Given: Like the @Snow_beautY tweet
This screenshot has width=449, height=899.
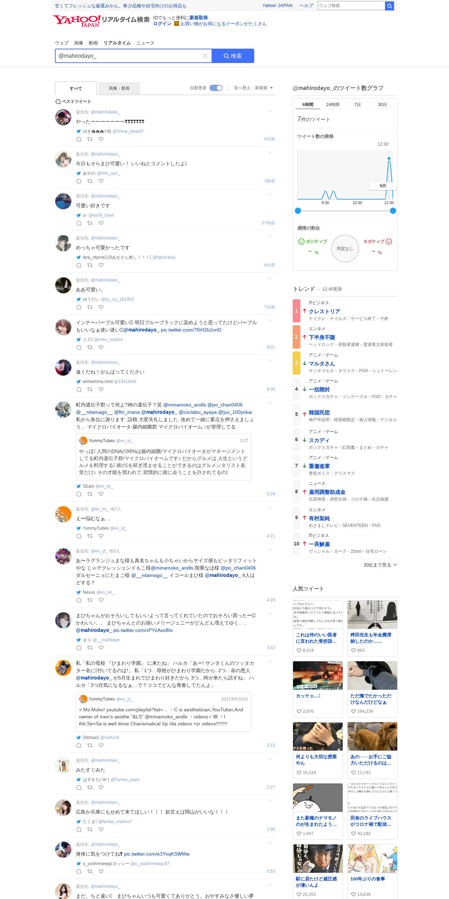Looking at the screenshot, I should point(101,139).
